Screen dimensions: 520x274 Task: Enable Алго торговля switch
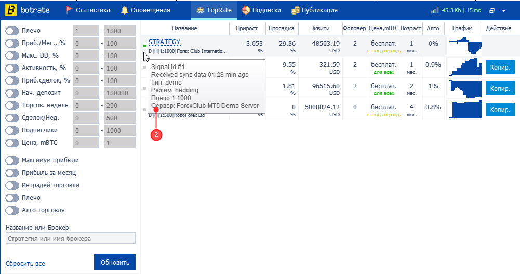point(12,210)
